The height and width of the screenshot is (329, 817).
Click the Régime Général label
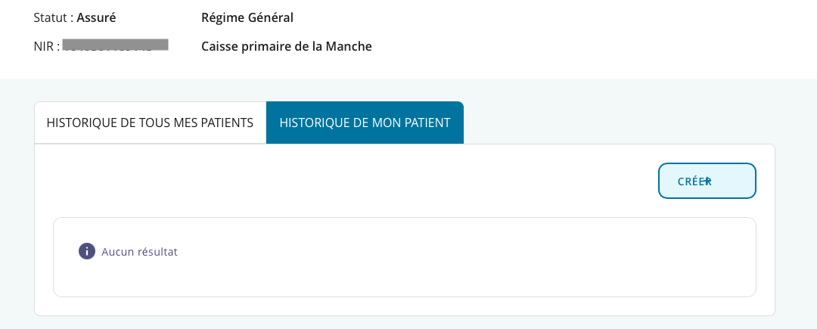click(247, 18)
